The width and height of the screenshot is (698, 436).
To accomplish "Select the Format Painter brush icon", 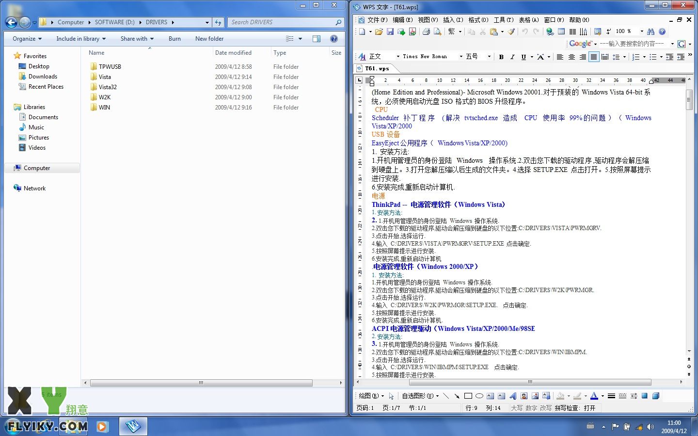I will (511, 31).
